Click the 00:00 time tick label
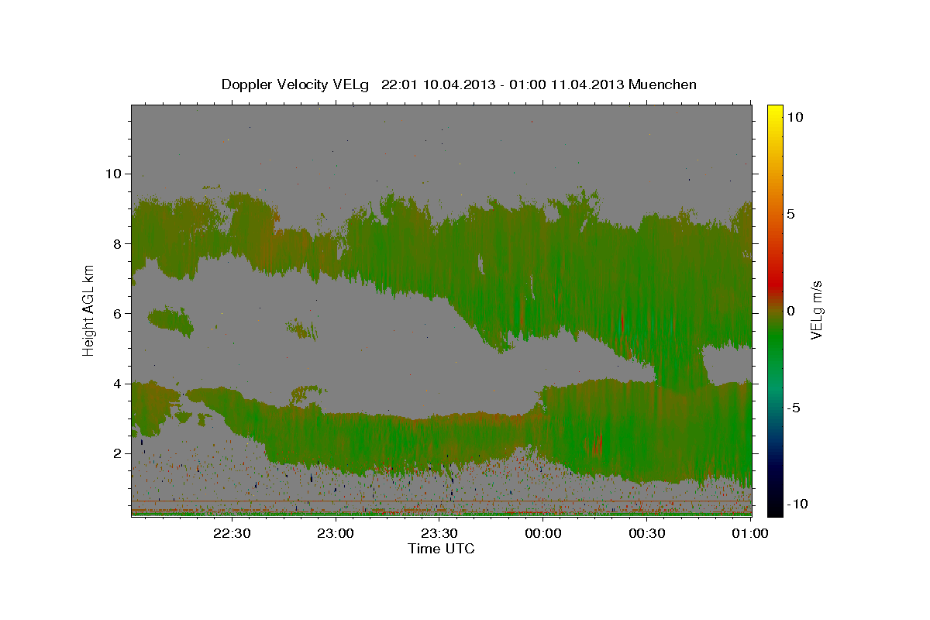This screenshot has width=930, height=620. 543,533
